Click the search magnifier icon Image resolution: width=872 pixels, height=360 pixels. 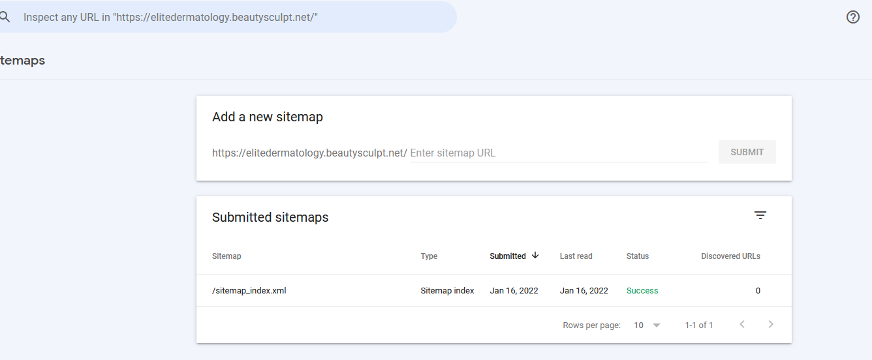click(5, 17)
